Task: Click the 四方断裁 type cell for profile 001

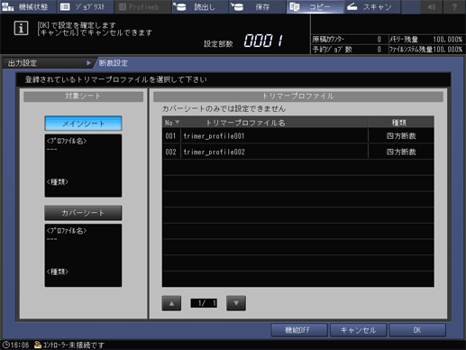Action: 401,136
